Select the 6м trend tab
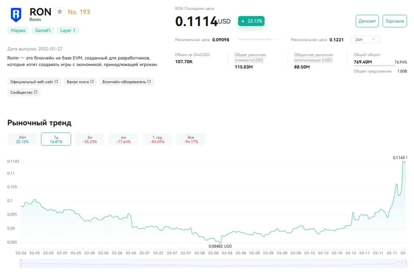 pos(123,139)
